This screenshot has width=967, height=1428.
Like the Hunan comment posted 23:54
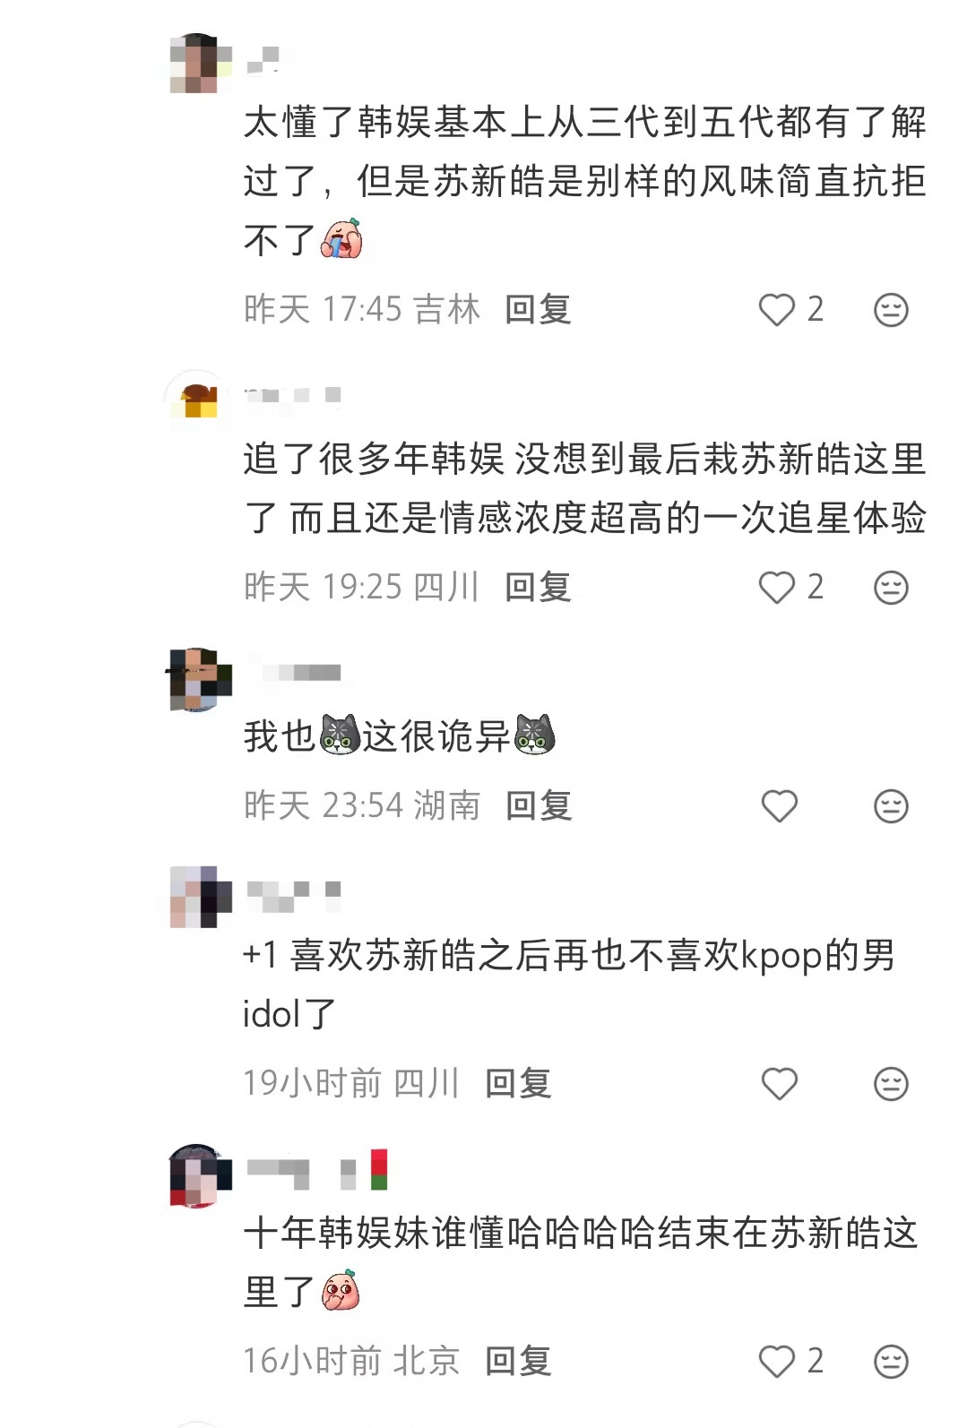click(779, 806)
